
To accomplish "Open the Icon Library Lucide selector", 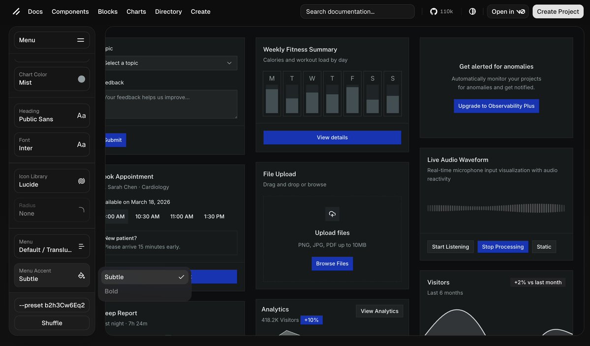I will [52, 181].
